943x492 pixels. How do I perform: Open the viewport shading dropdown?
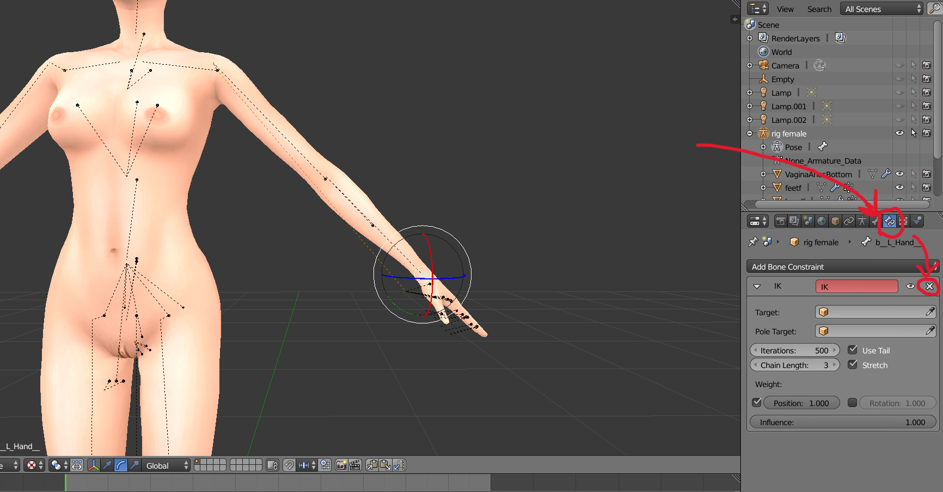click(34, 465)
